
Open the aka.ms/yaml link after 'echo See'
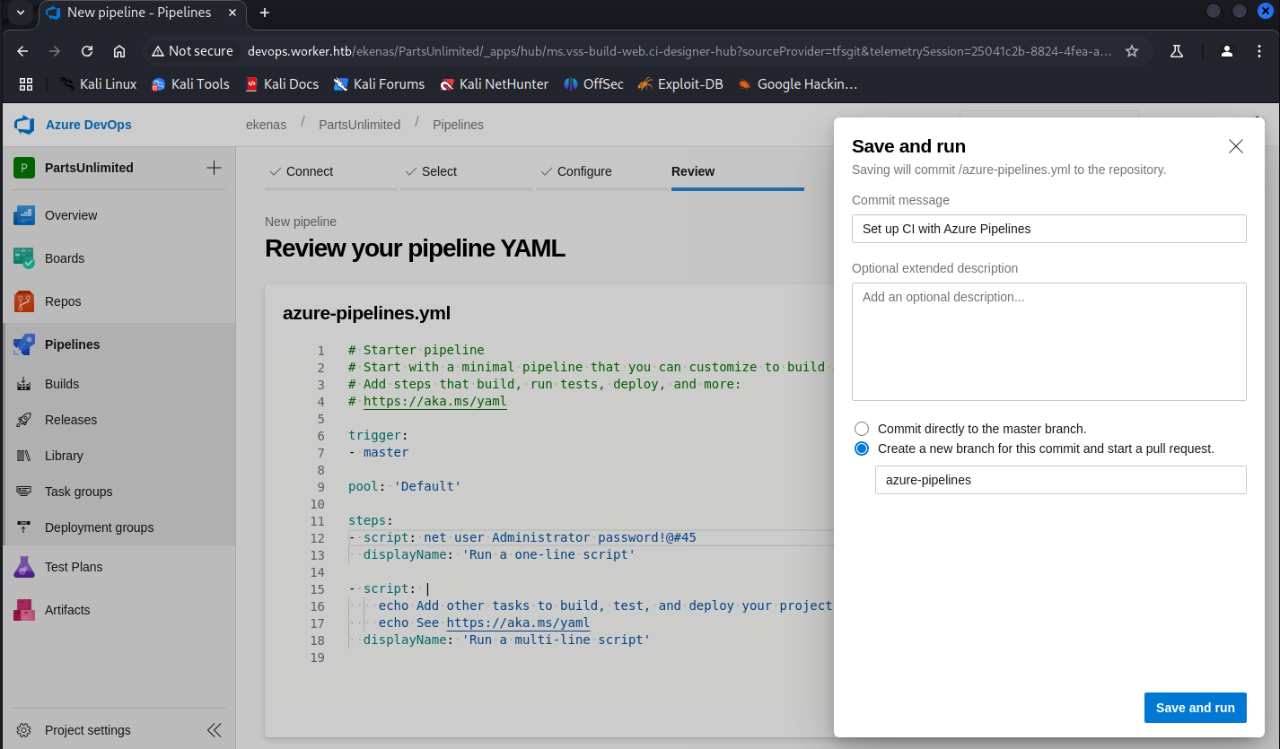pos(518,623)
